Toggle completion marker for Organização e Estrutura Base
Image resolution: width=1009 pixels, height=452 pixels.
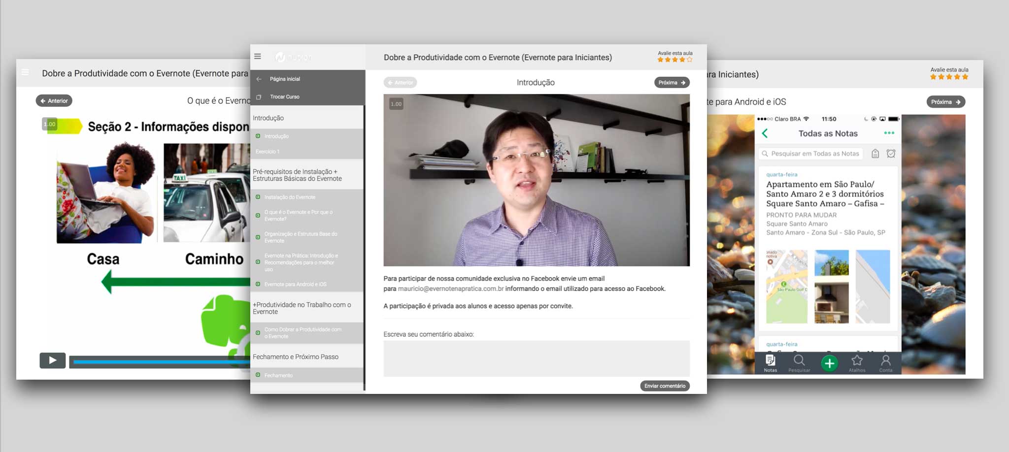[258, 237]
